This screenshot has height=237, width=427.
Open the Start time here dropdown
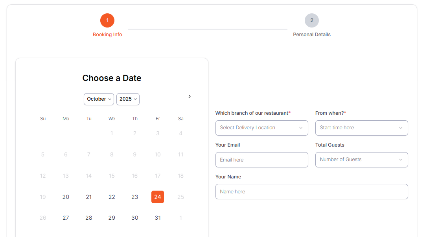pos(361,128)
